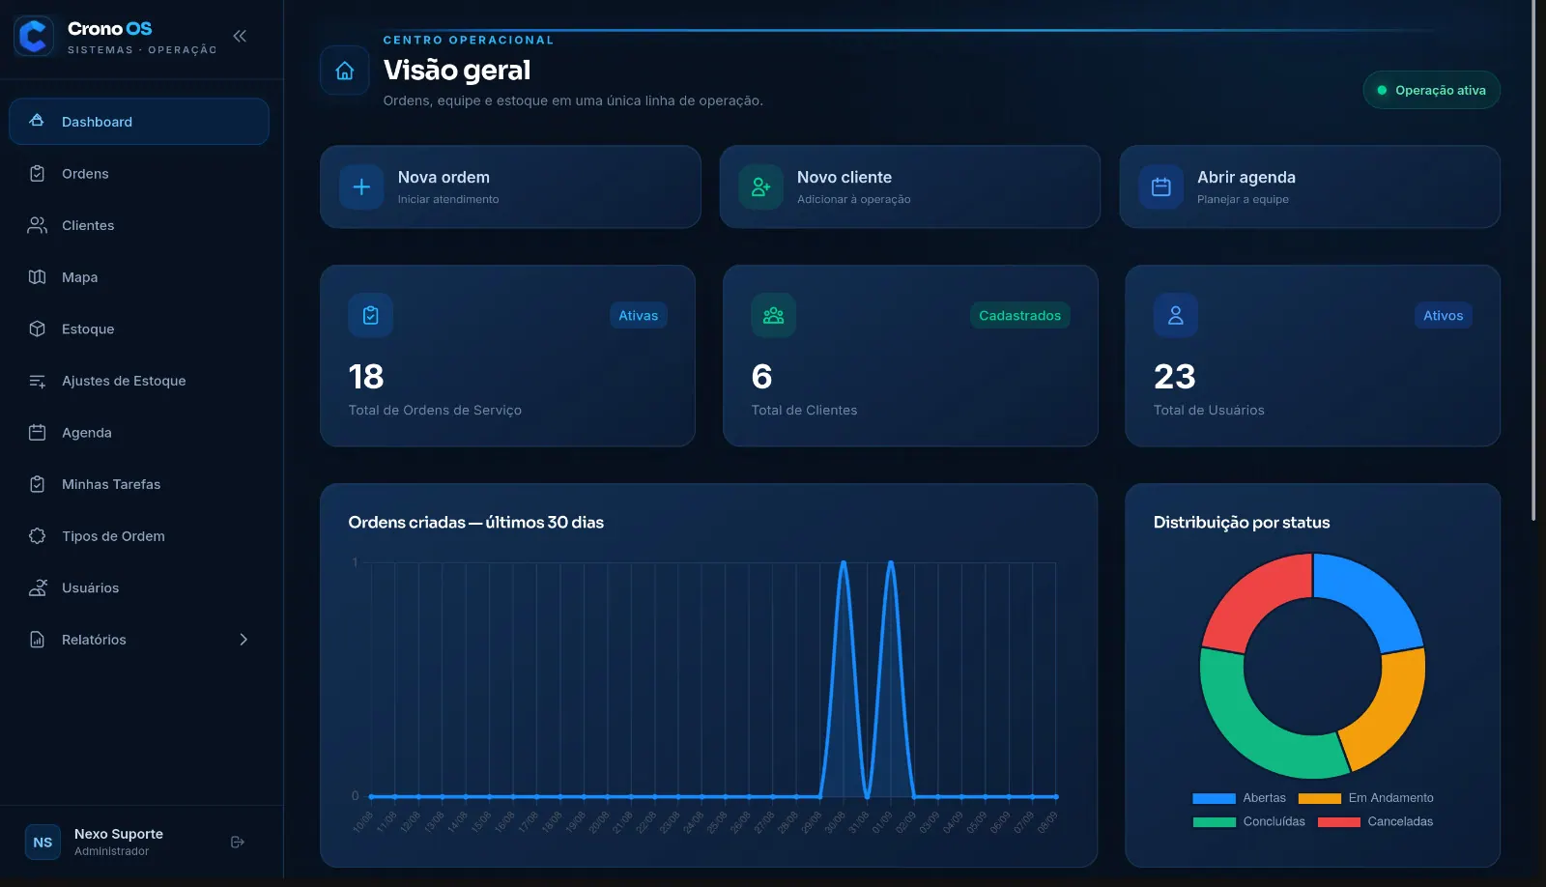Toggle the Canceladas legend item
This screenshot has height=887, width=1546.
1376,822
